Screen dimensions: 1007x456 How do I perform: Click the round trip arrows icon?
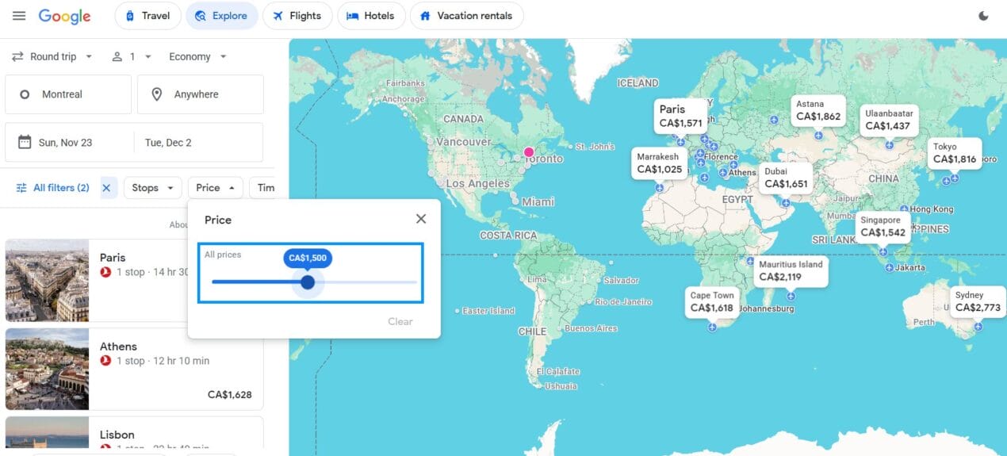[x=17, y=57]
